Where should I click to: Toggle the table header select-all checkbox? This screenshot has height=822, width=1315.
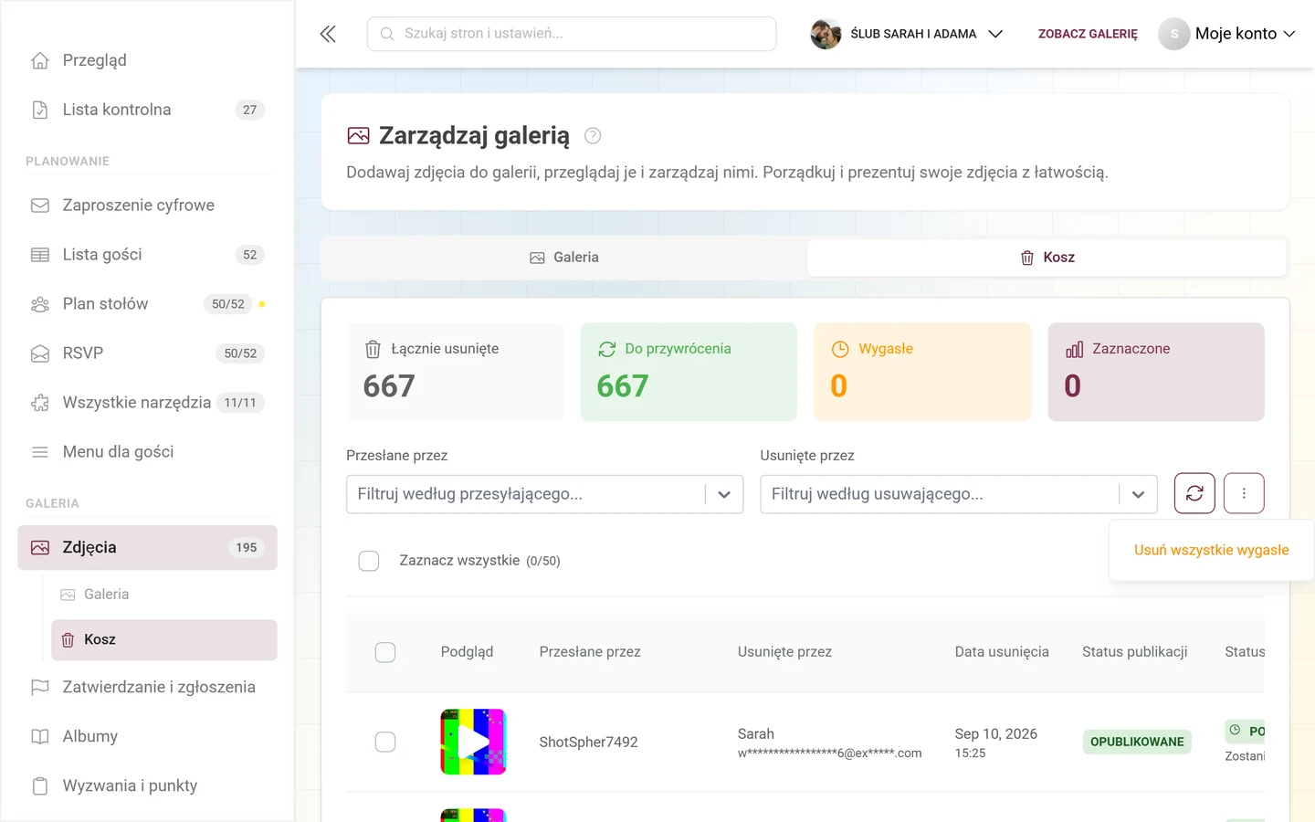click(x=385, y=652)
